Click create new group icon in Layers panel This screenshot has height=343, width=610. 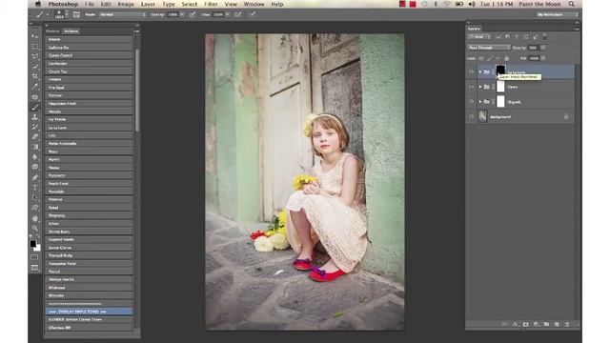point(546,324)
